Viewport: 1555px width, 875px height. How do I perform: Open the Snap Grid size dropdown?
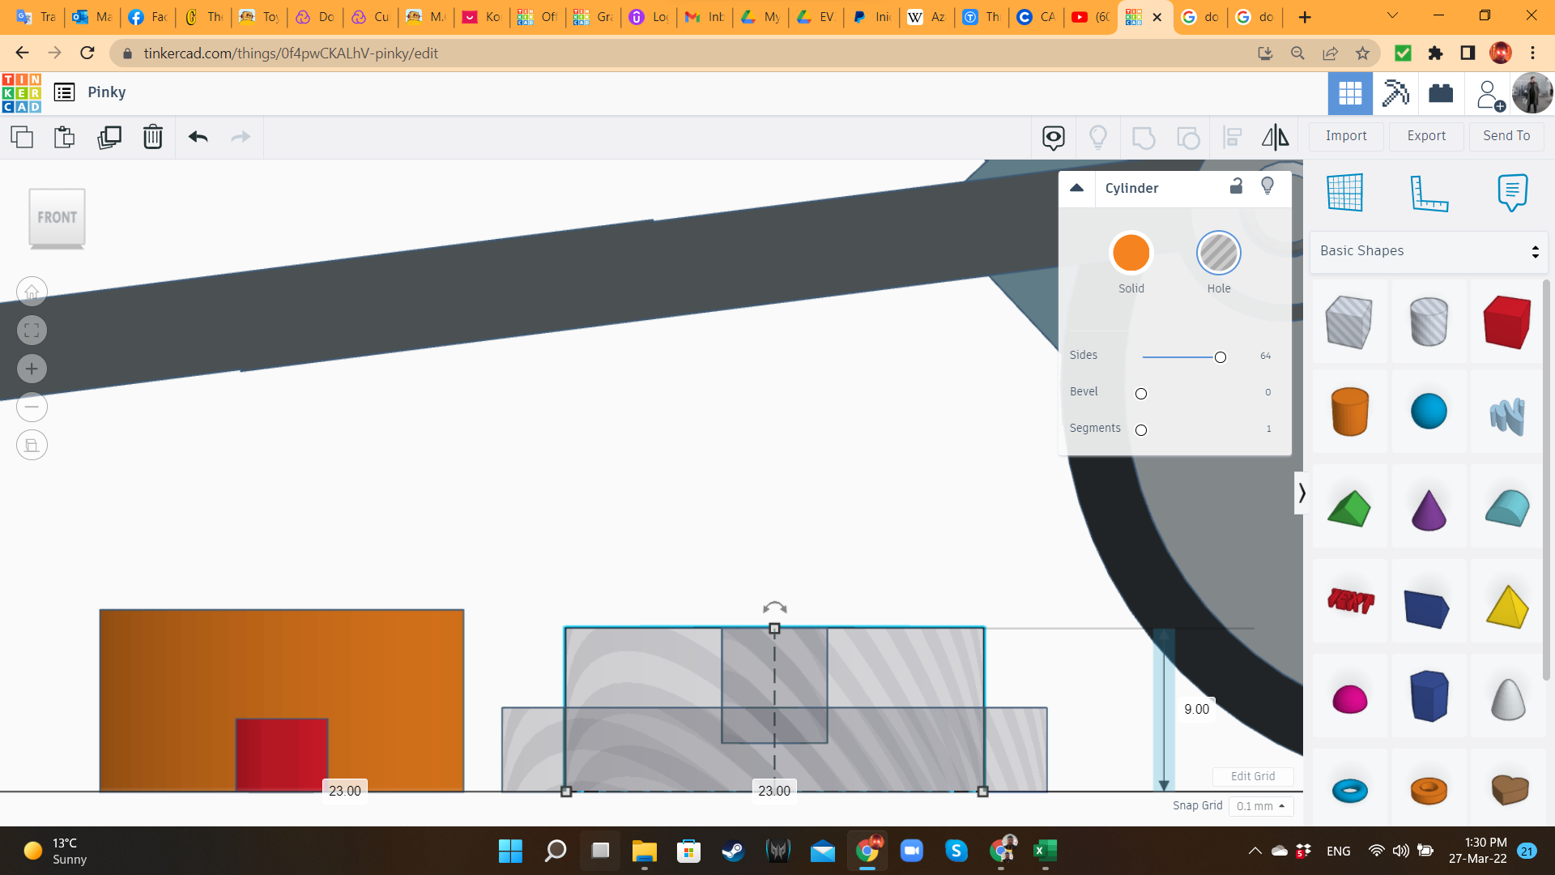pos(1261,806)
